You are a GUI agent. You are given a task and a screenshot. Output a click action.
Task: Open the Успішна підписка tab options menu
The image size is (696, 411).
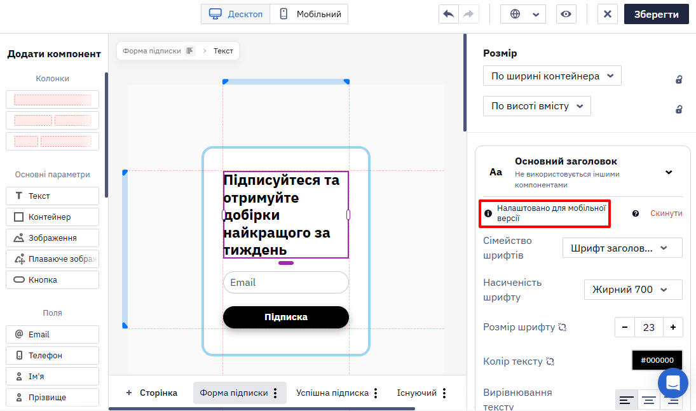(376, 393)
